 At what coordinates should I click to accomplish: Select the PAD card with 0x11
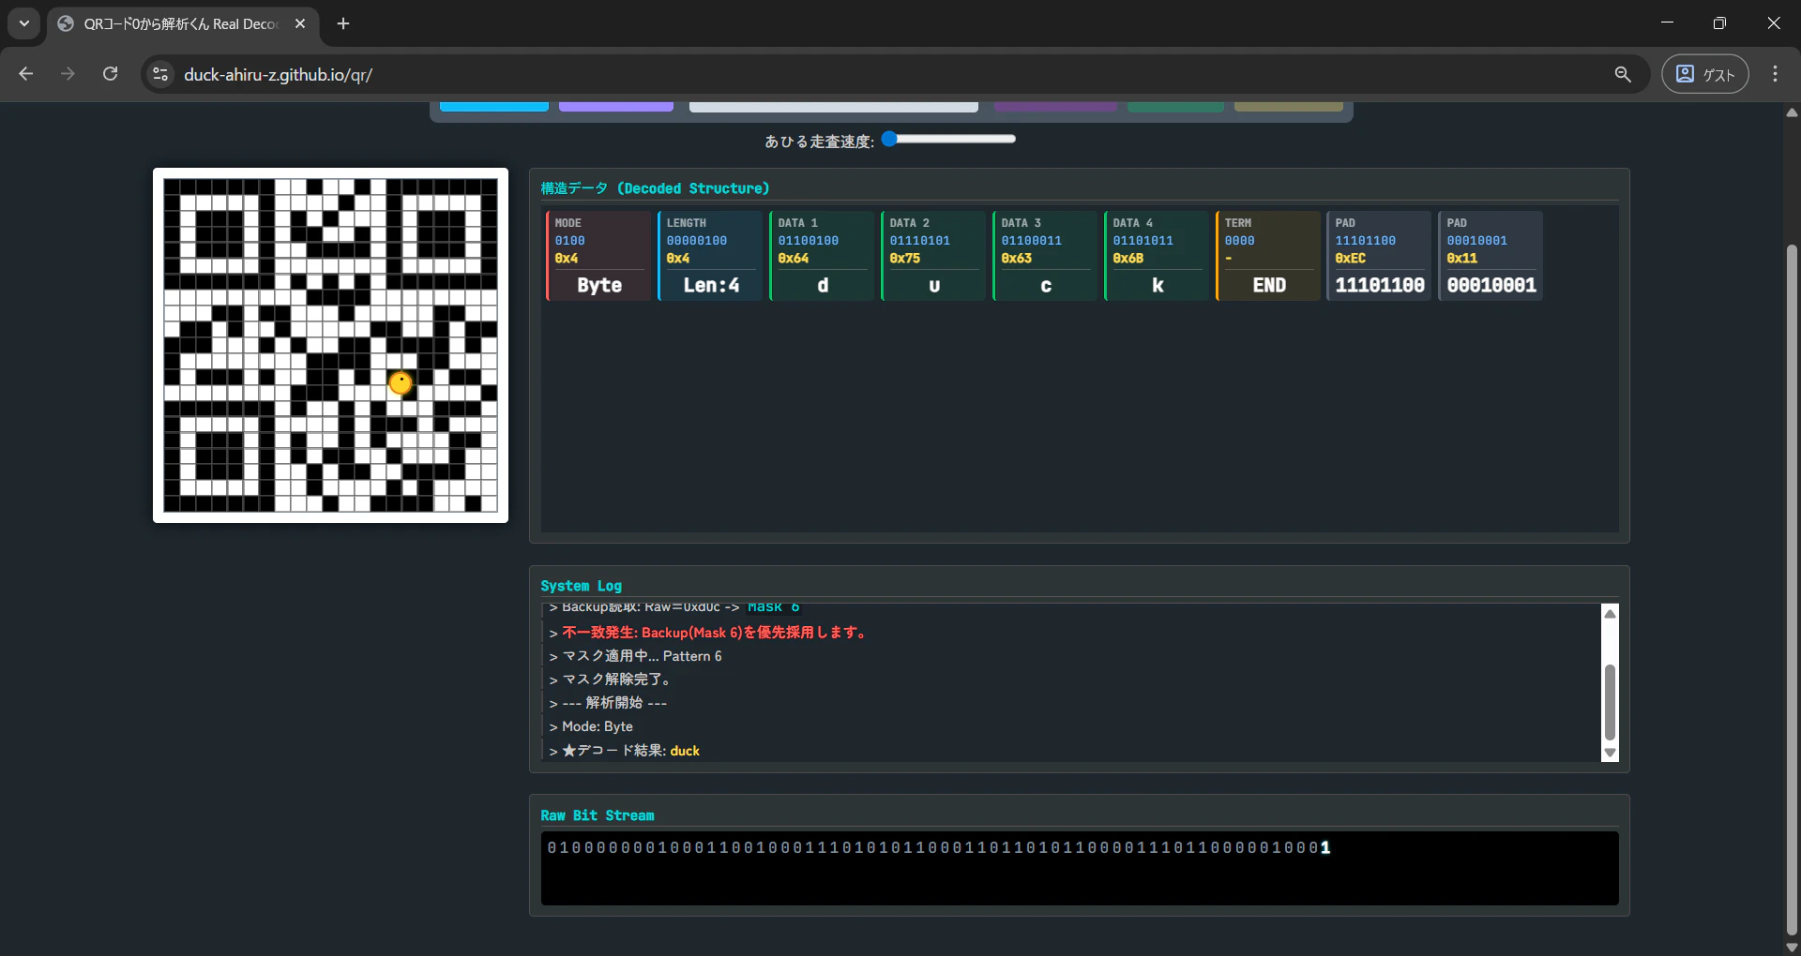(1491, 256)
